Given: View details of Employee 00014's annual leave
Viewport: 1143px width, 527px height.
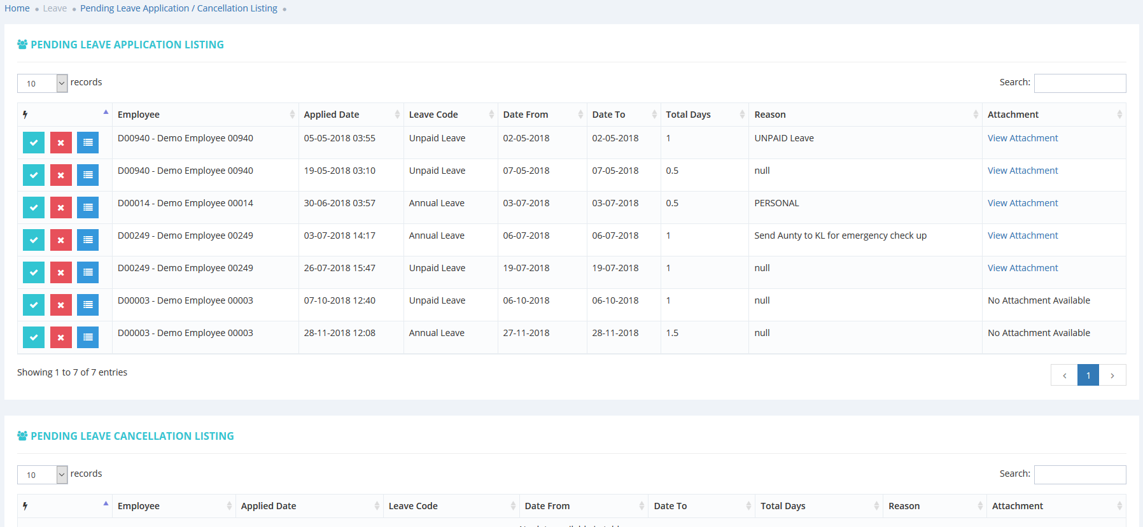Looking at the screenshot, I should tap(88, 207).
